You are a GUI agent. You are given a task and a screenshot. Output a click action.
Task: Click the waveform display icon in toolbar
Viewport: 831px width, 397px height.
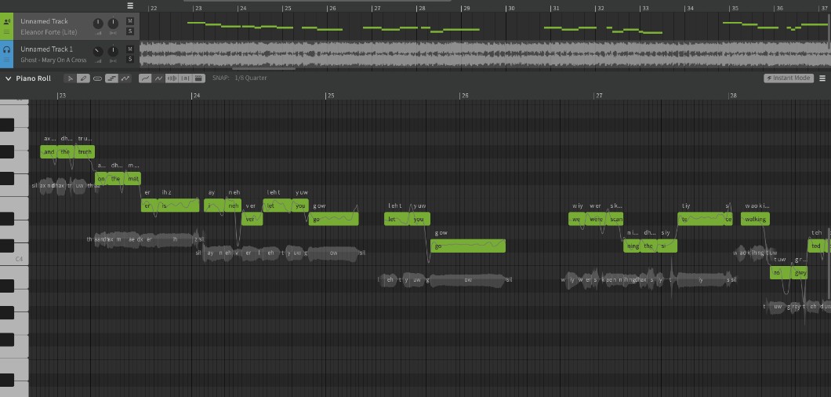coord(172,78)
